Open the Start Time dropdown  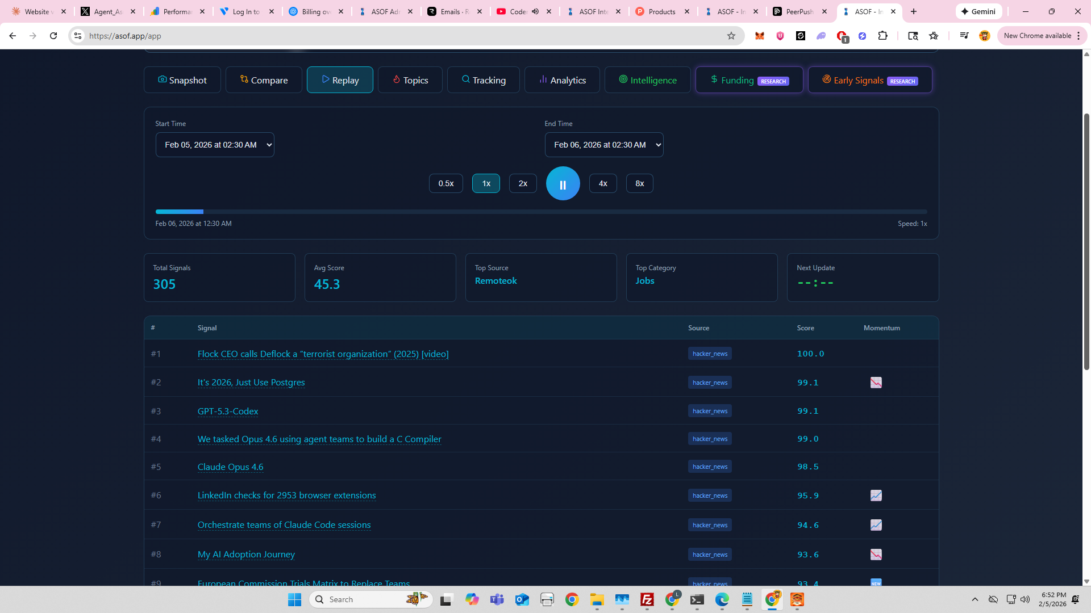pos(215,145)
